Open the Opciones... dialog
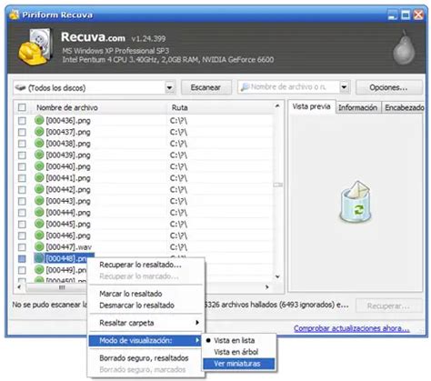Viewport: 431px width, 381px height. pyautogui.click(x=388, y=87)
